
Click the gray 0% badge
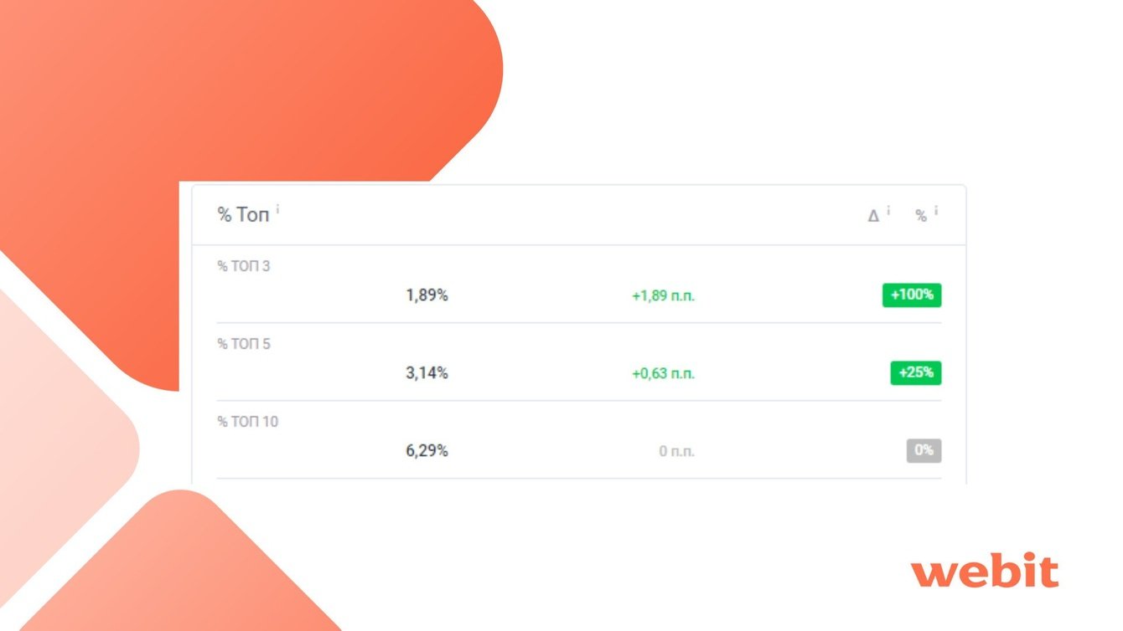pos(924,450)
